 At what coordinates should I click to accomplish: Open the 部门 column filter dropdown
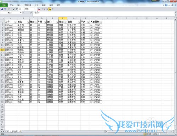57,22
